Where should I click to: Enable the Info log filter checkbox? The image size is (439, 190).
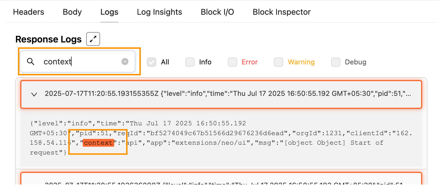[x=190, y=62]
